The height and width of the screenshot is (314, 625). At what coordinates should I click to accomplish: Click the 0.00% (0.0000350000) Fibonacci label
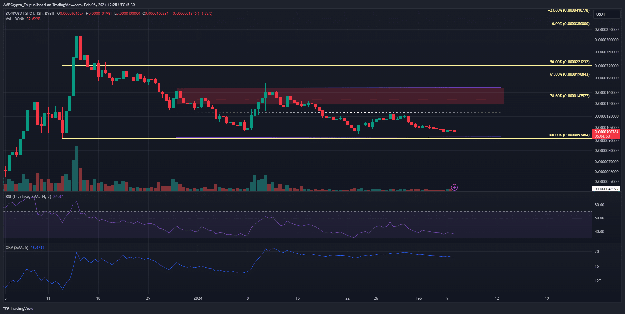[x=571, y=24]
